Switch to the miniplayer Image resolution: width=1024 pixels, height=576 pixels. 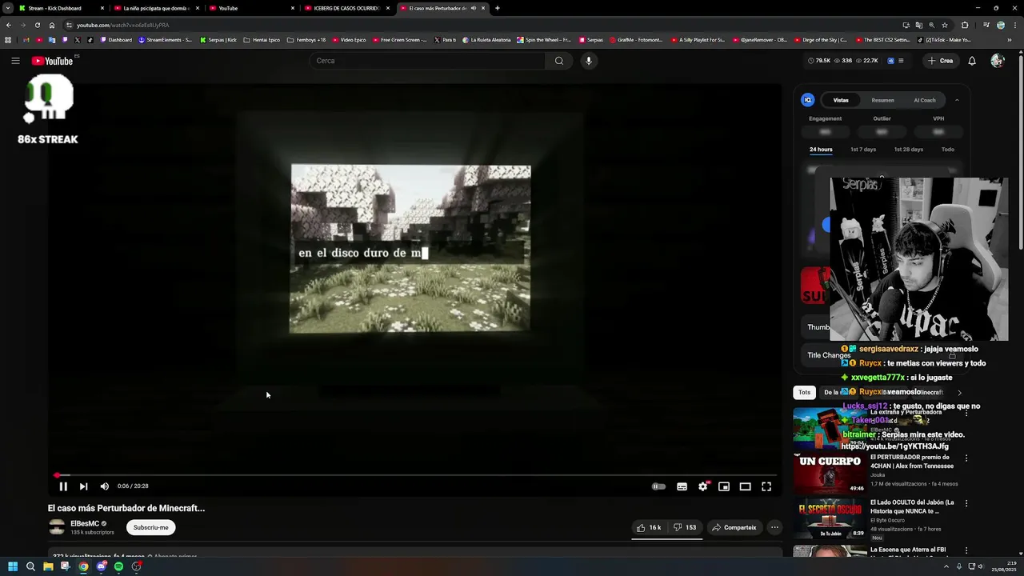pyautogui.click(x=724, y=486)
